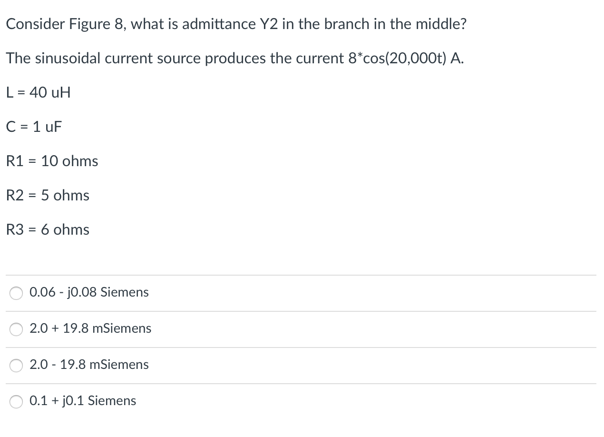This screenshot has width=604, height=437.
Task: Click the "0.06 - j0.08 Siemens" answer label
Action: (x=89, y=292)
